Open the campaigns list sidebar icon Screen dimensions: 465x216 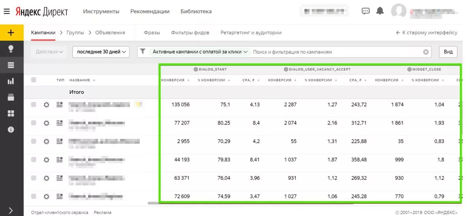[x=11, y=65]
